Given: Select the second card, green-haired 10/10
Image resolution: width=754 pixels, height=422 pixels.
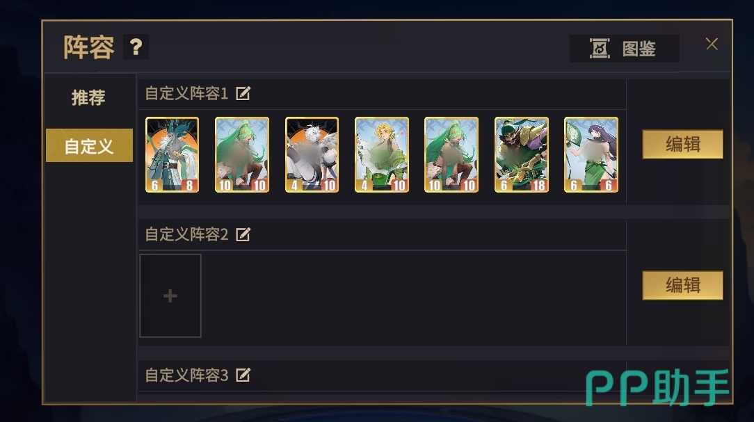Looking at the screenshot, I should click(x=242, y=155).
